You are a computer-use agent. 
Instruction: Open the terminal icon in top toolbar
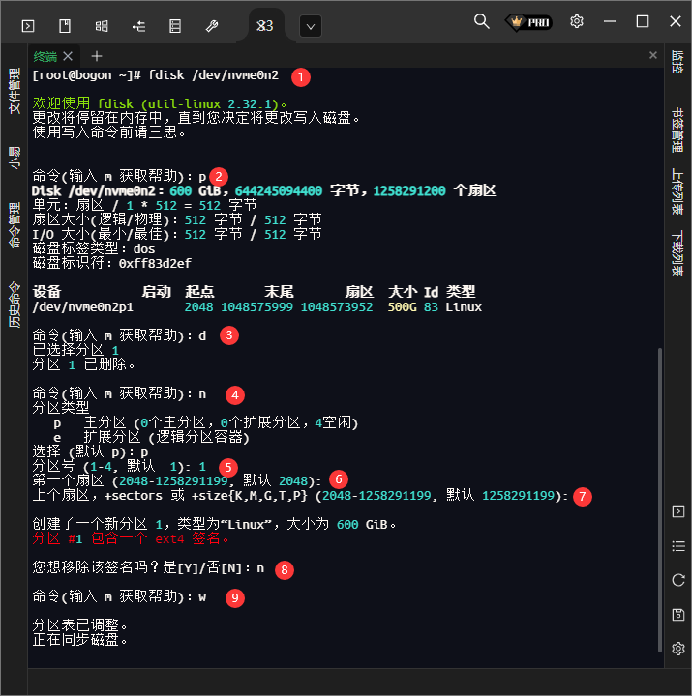click(28, 26)
